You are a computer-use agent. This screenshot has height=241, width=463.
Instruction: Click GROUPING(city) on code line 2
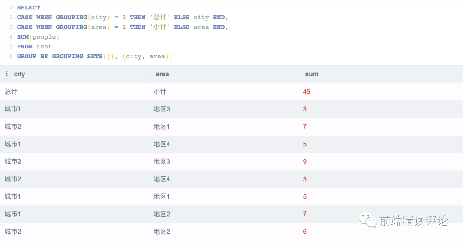point(83,18)
